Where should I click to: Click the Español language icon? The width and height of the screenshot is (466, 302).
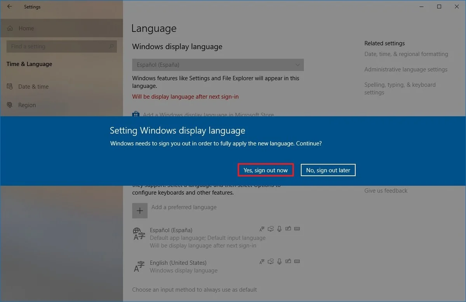[139, 234]
